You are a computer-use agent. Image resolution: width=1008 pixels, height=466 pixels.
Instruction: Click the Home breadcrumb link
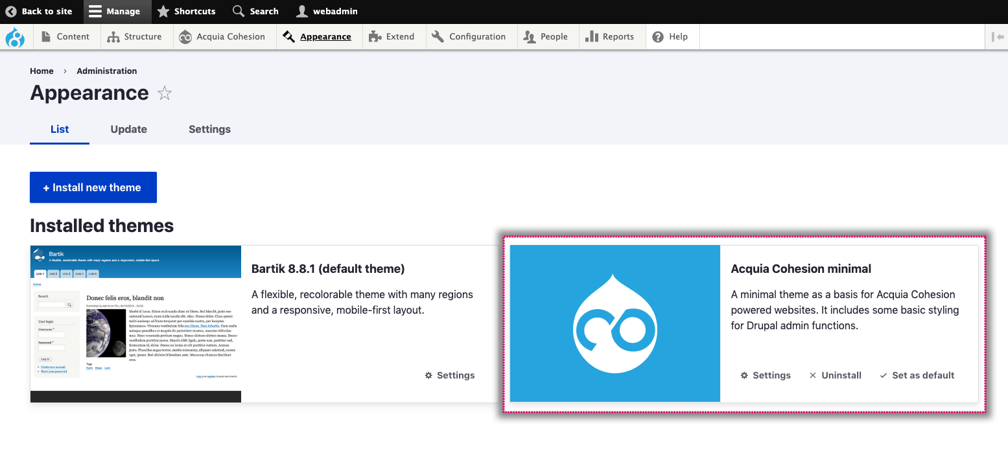(x=41, y=71)
